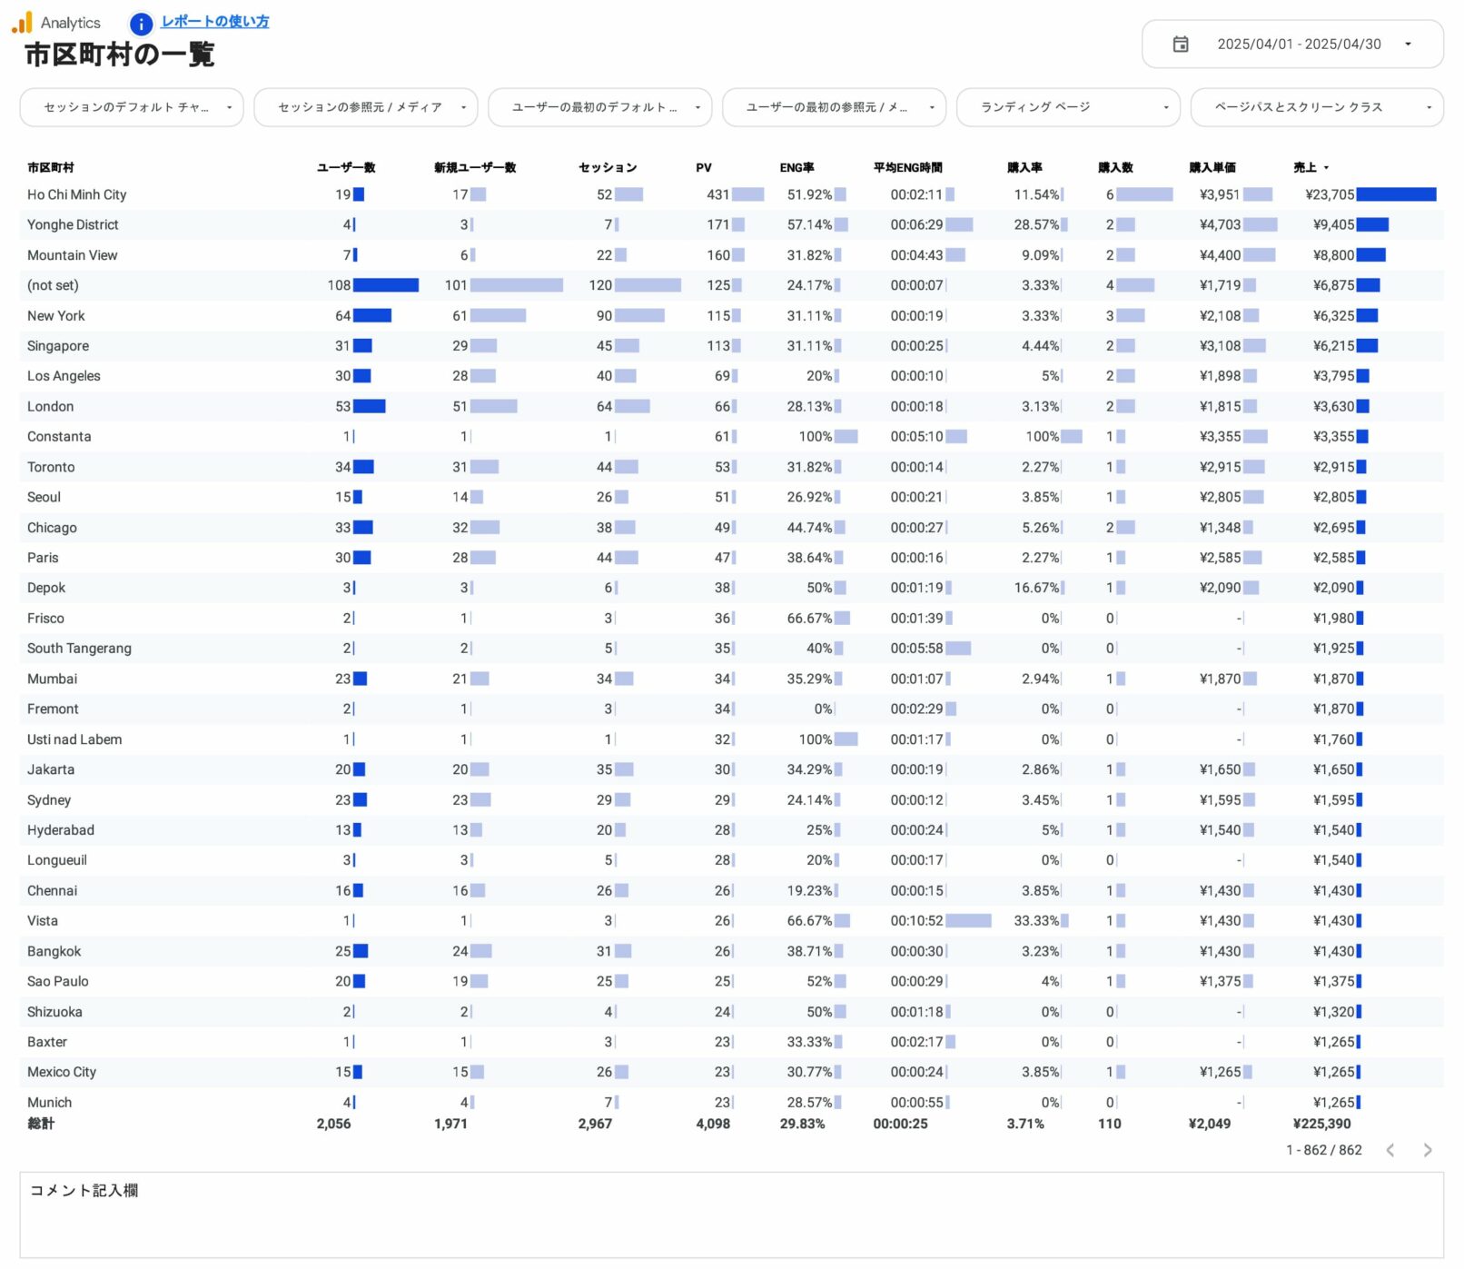Expand the セッションのデフォルト チャネル filter
The height and width of the screenshot is (1269, 1464).
click(132, 107)
